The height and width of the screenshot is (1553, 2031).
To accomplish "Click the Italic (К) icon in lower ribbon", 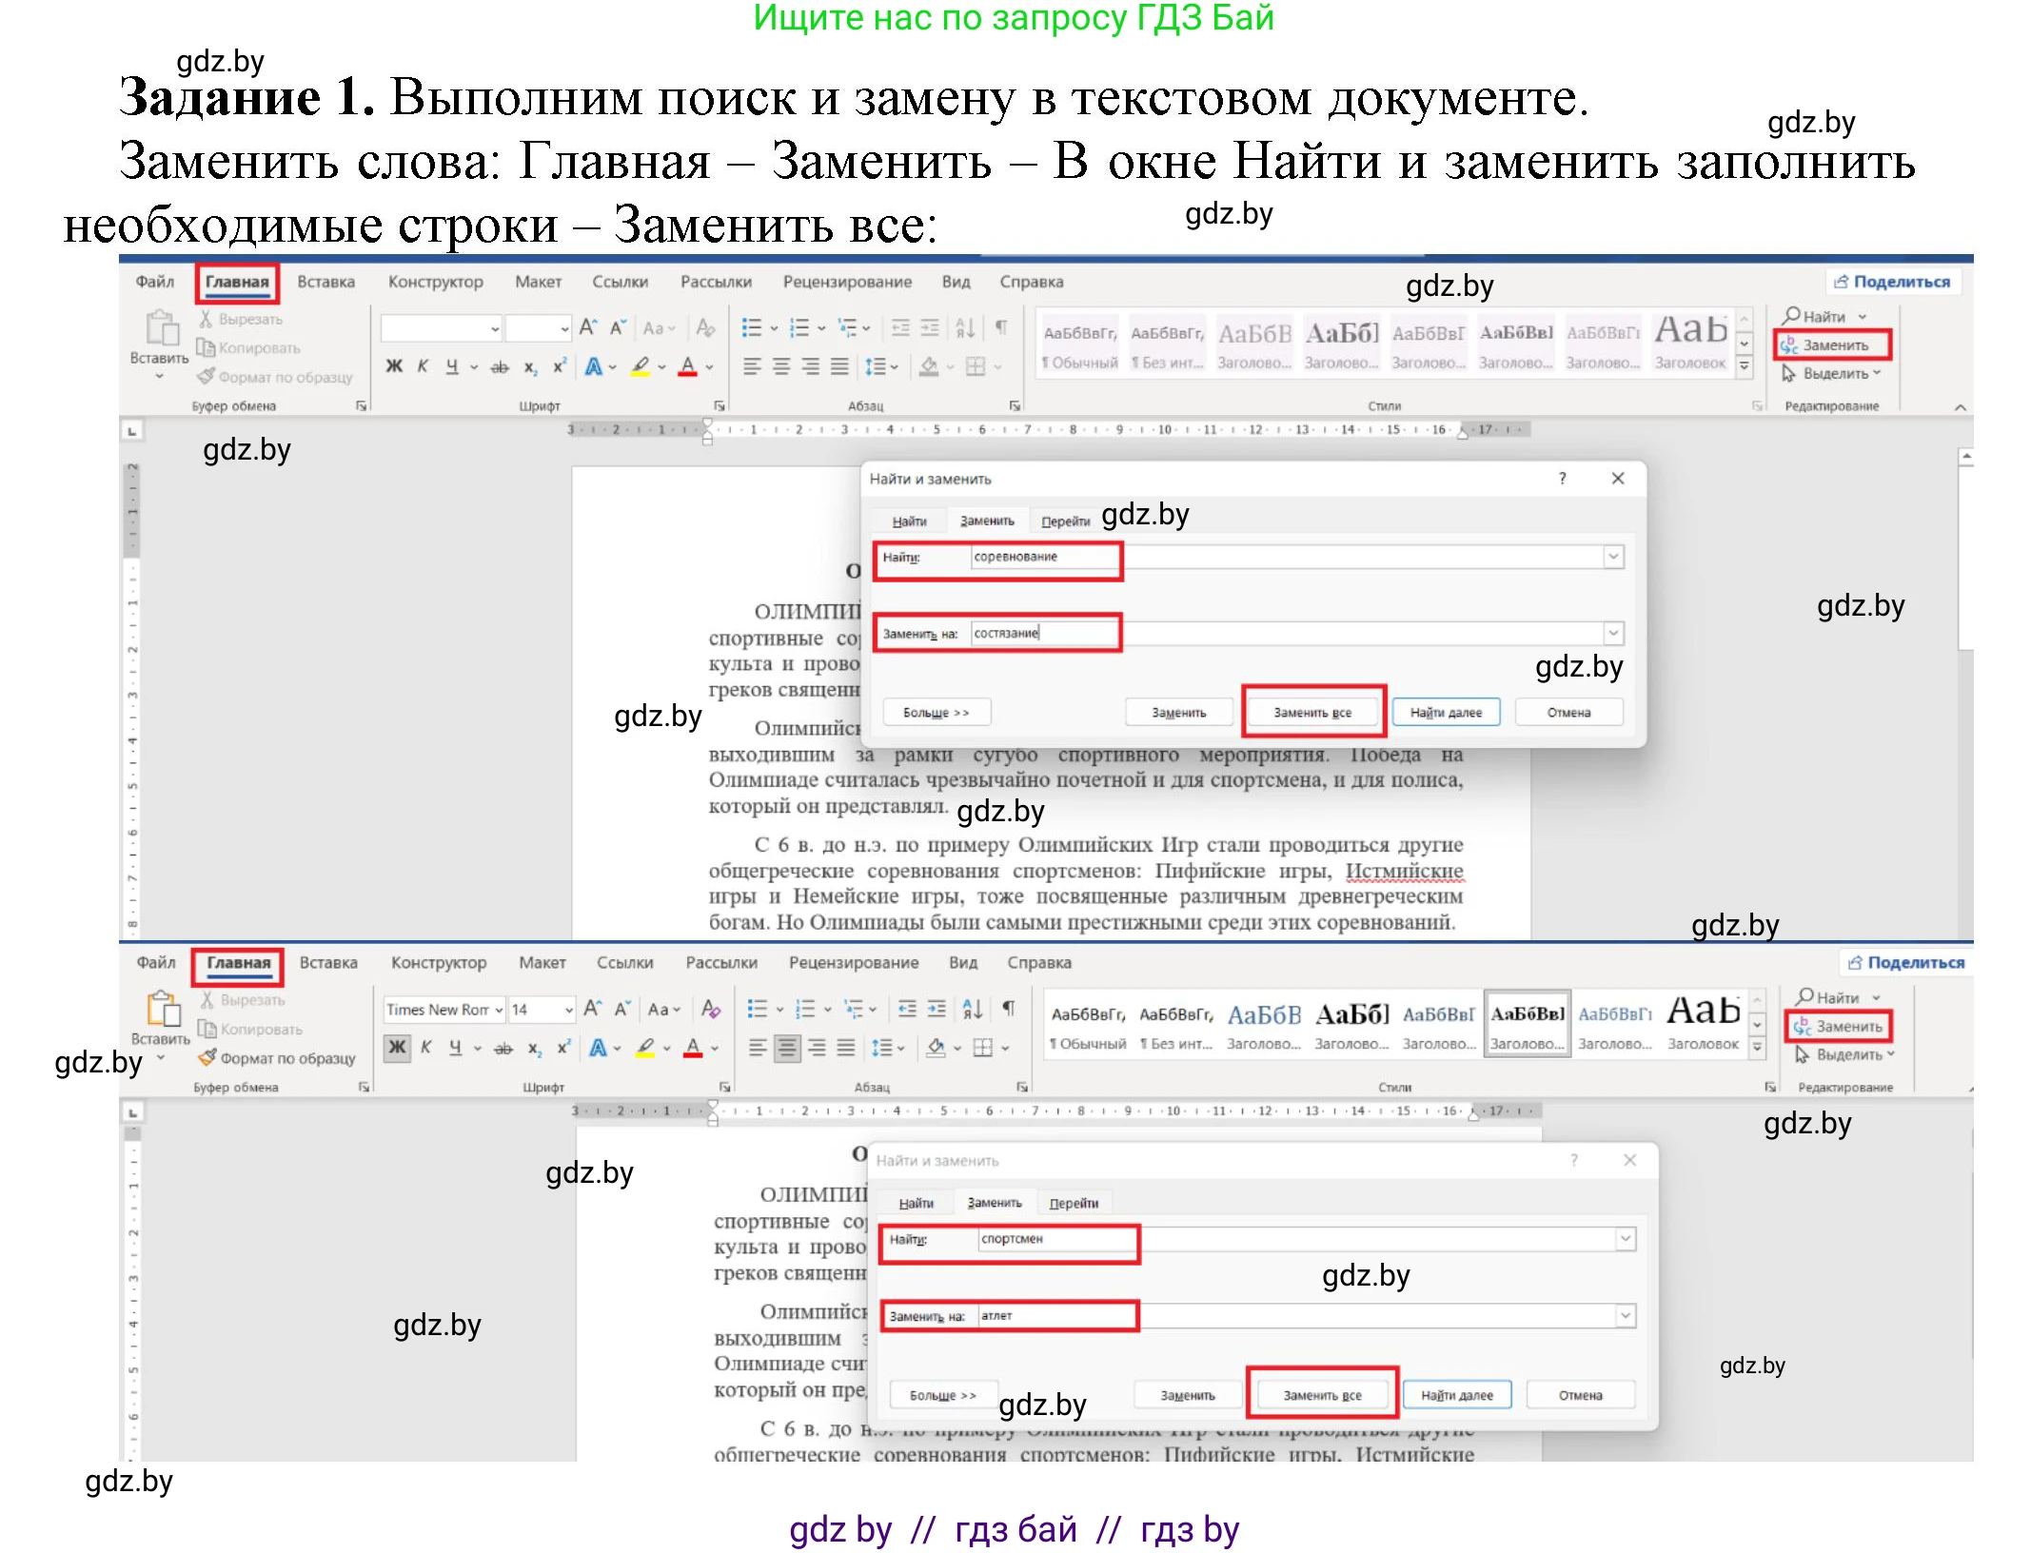I will point(426,1048).
